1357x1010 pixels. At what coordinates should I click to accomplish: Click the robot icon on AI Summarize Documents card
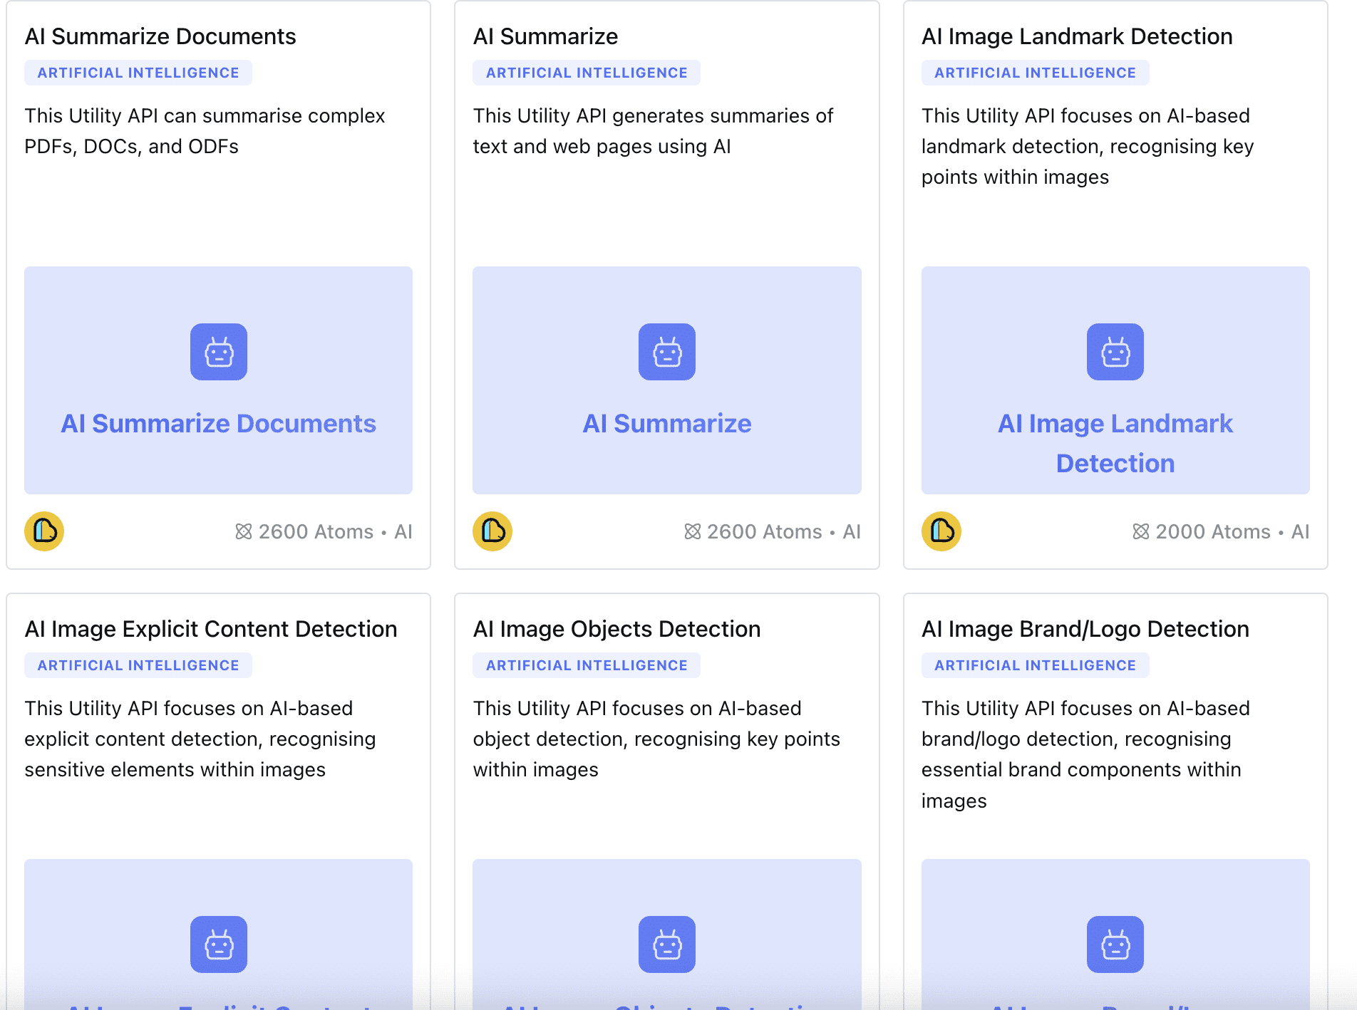tap(218, 352)
